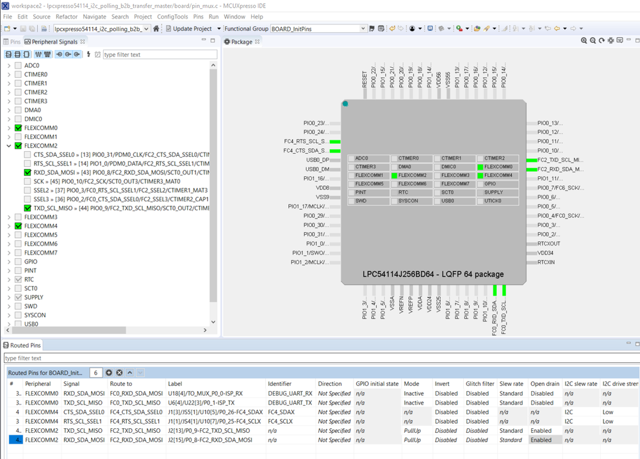Click the window list icon after the flag
The width and height of the screenshot is (640, 459).
(x=381, y=29)
